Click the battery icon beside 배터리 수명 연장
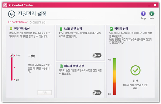 [61, 66]
